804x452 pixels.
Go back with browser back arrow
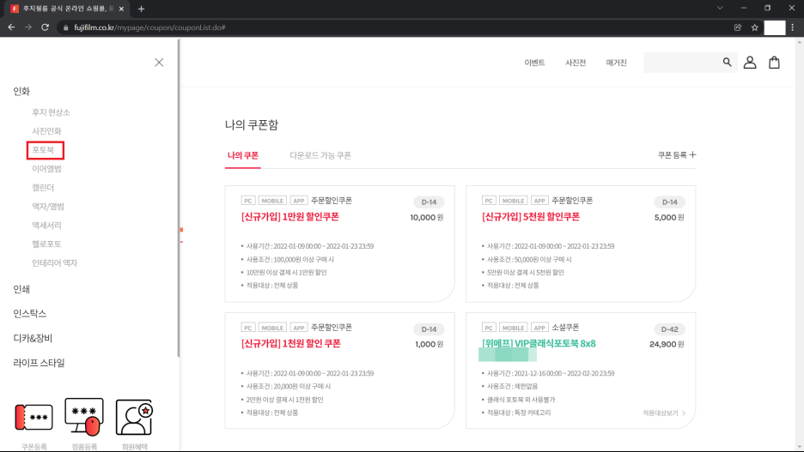tap(11, 27)
